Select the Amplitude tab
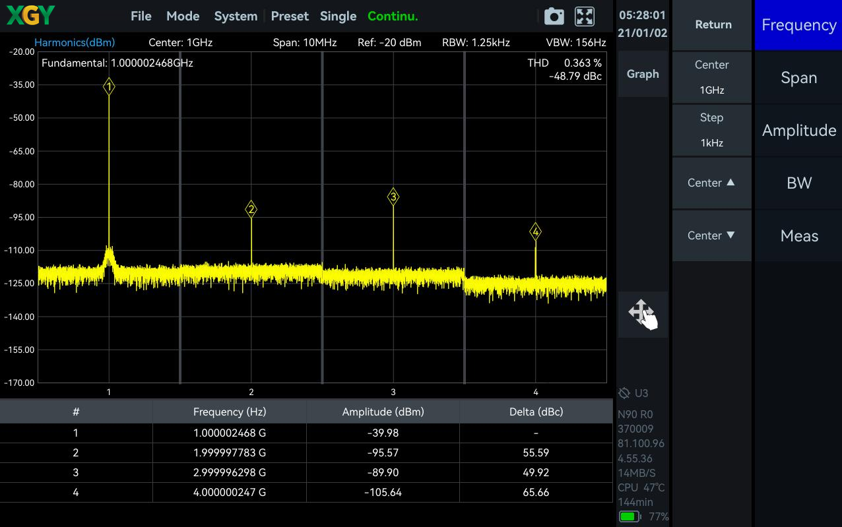 (x=798, y=131)
